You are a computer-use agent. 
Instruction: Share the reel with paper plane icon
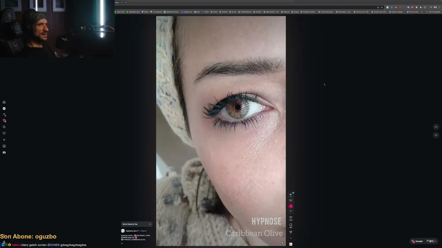[x=291, y=232]
